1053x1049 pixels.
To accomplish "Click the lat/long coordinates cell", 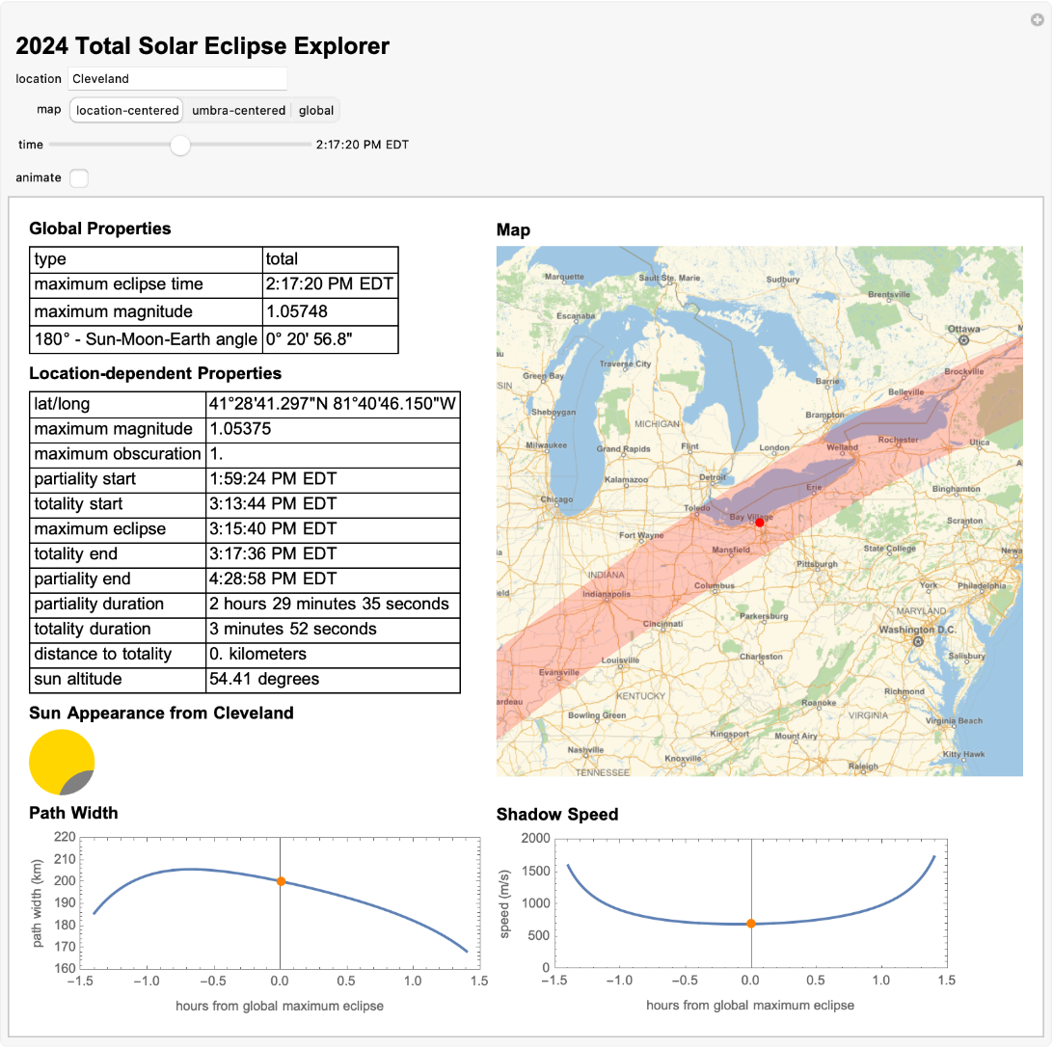I will tap(334, 403).
